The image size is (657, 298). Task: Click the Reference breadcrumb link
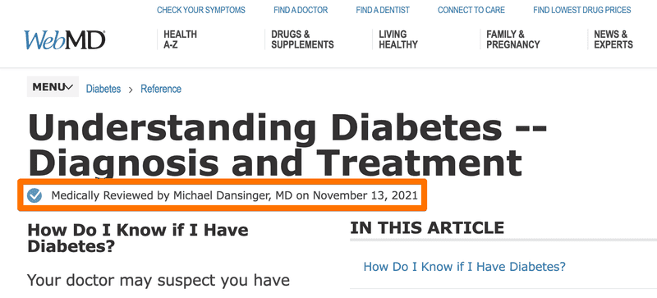tap(161, 89)
